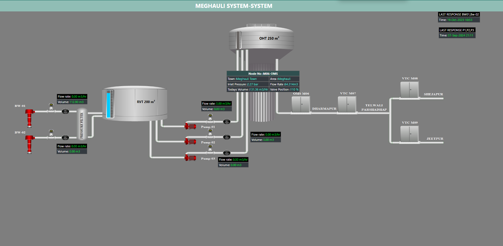
Task: Click the Pump-01 red pump icon
Action: click(x=191, y=126)
